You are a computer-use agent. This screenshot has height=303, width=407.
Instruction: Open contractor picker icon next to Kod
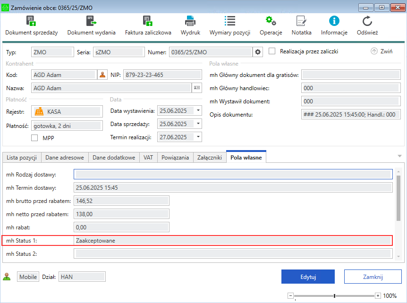coord(102,75)
